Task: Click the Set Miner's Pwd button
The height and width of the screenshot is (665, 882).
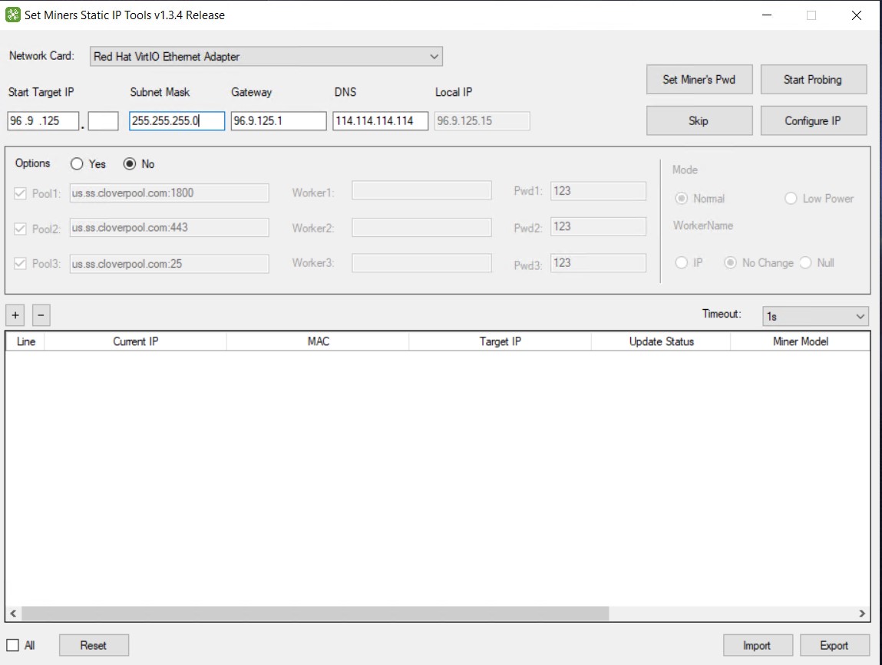Action: coord(699,79)
